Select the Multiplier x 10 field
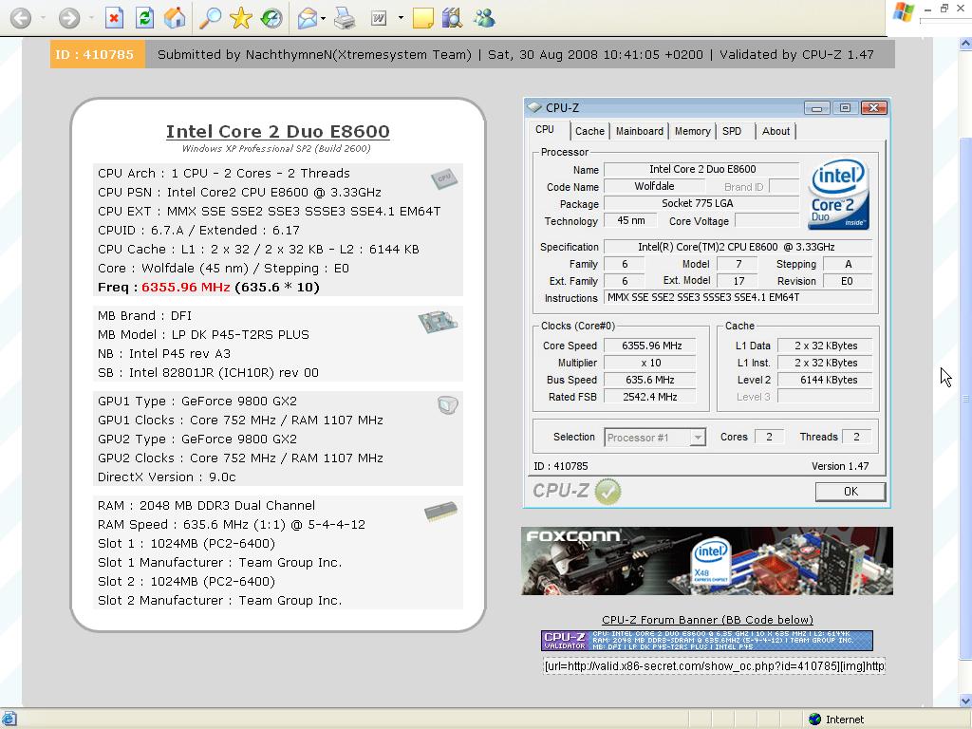The image size is (972, 729). click(651, 364)
